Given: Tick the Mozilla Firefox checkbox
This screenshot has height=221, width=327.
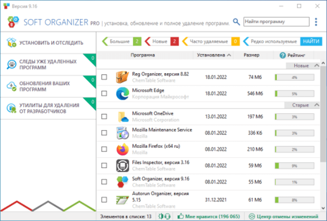Looking at the screenshot, I should pyautogui.click(x=104, y=149).
